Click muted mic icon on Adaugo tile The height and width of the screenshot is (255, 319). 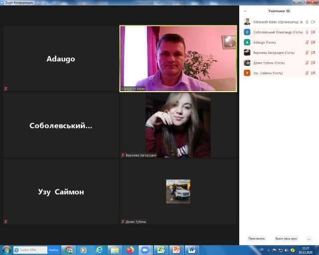(5, 89)
